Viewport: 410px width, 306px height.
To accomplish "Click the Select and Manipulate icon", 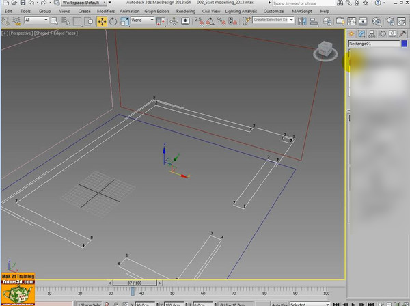I will tap(174, 21).
